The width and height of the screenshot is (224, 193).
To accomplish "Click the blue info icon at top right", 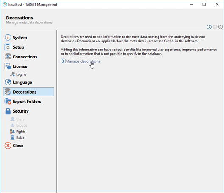I will click(x=209, y=27).
